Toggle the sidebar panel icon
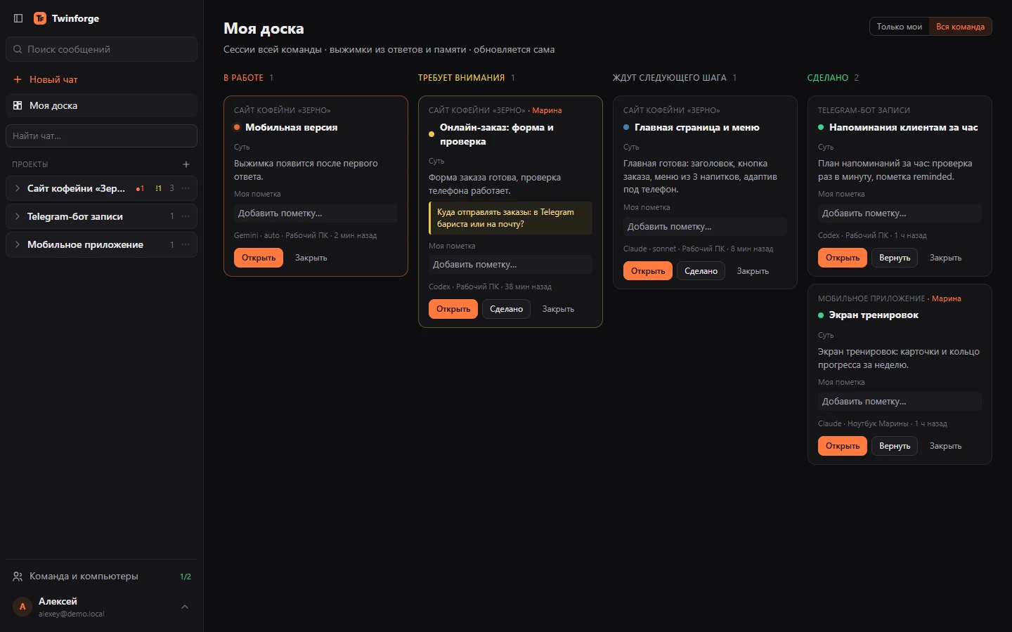This screenshot has height=632, width=1012. 18,18
